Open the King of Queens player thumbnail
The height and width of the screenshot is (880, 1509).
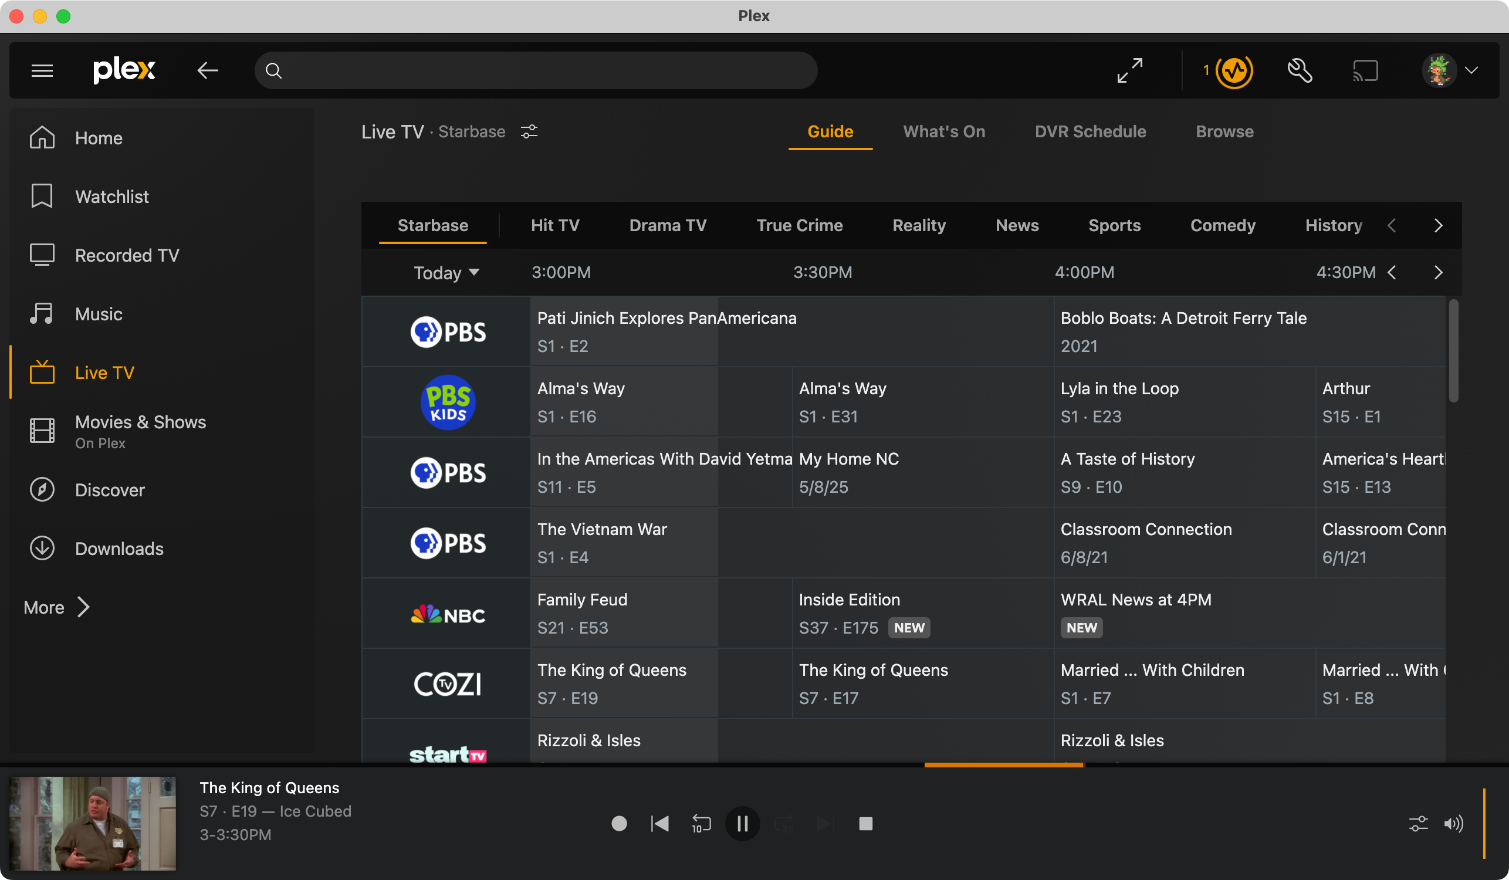(93, 824)
